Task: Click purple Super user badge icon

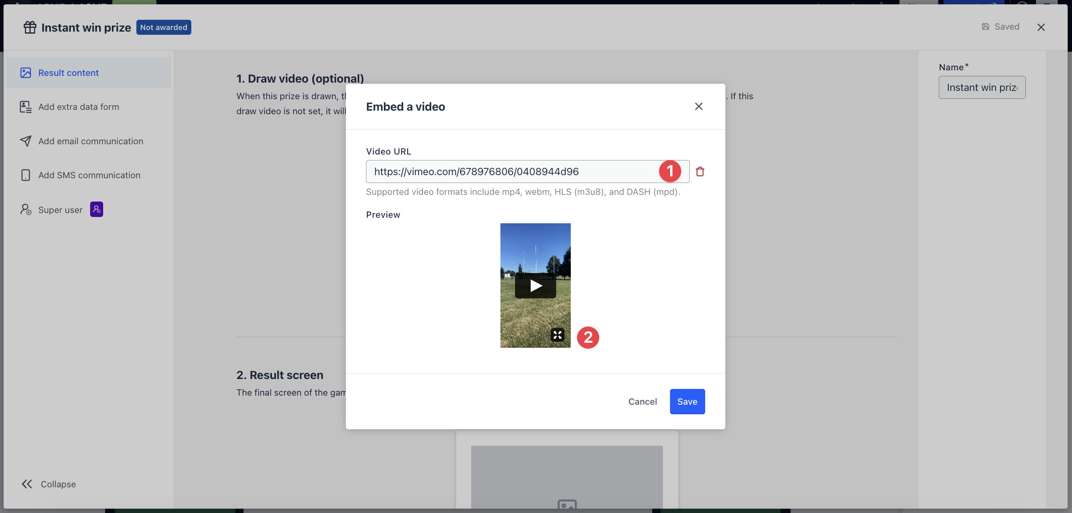Action: [x=96, y=209]
